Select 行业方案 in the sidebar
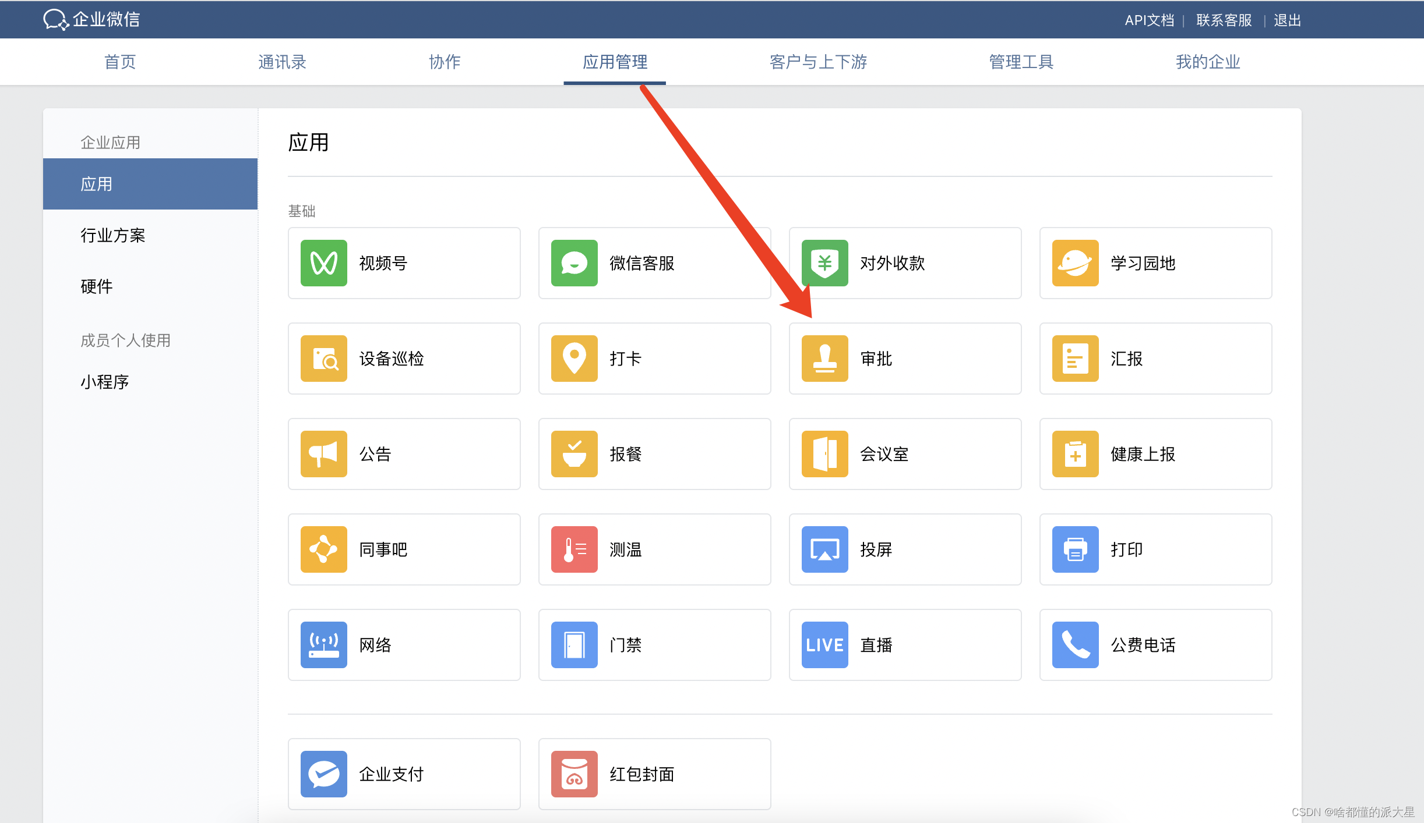The image size is (1424, 823). point(113,235)
